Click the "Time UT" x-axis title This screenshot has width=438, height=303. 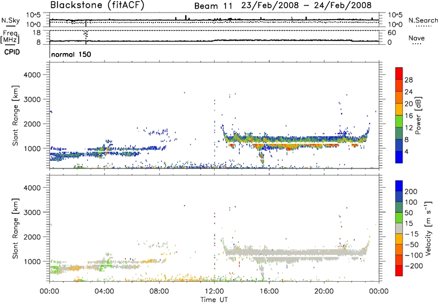click(214, 300)
